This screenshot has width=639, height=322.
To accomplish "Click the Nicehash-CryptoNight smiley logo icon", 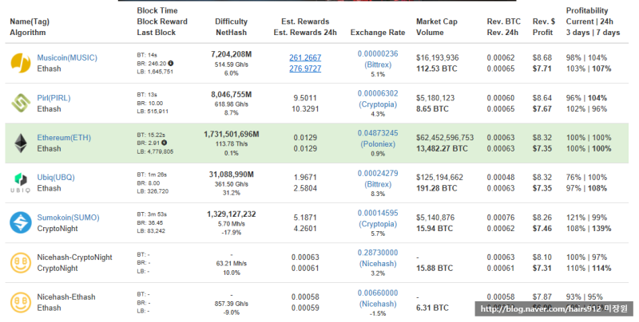I will point(21,262).
